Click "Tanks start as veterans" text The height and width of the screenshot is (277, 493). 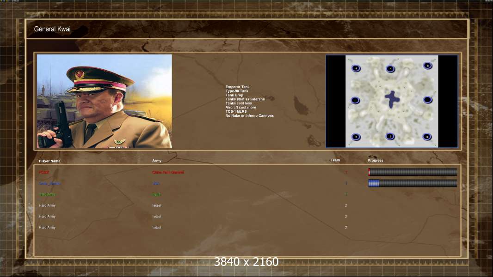coord(245,99)
